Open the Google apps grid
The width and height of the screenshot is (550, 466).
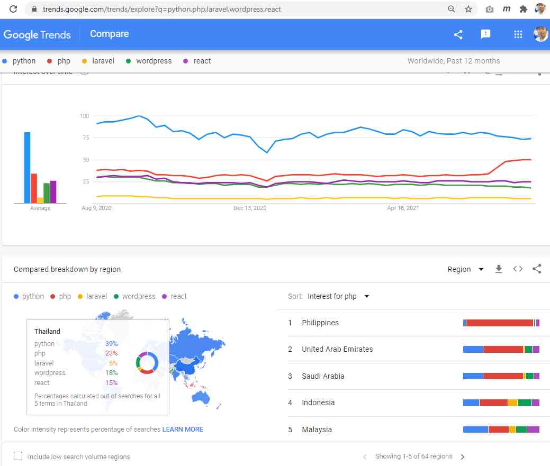pyautogui.click(x=518, y=34)
